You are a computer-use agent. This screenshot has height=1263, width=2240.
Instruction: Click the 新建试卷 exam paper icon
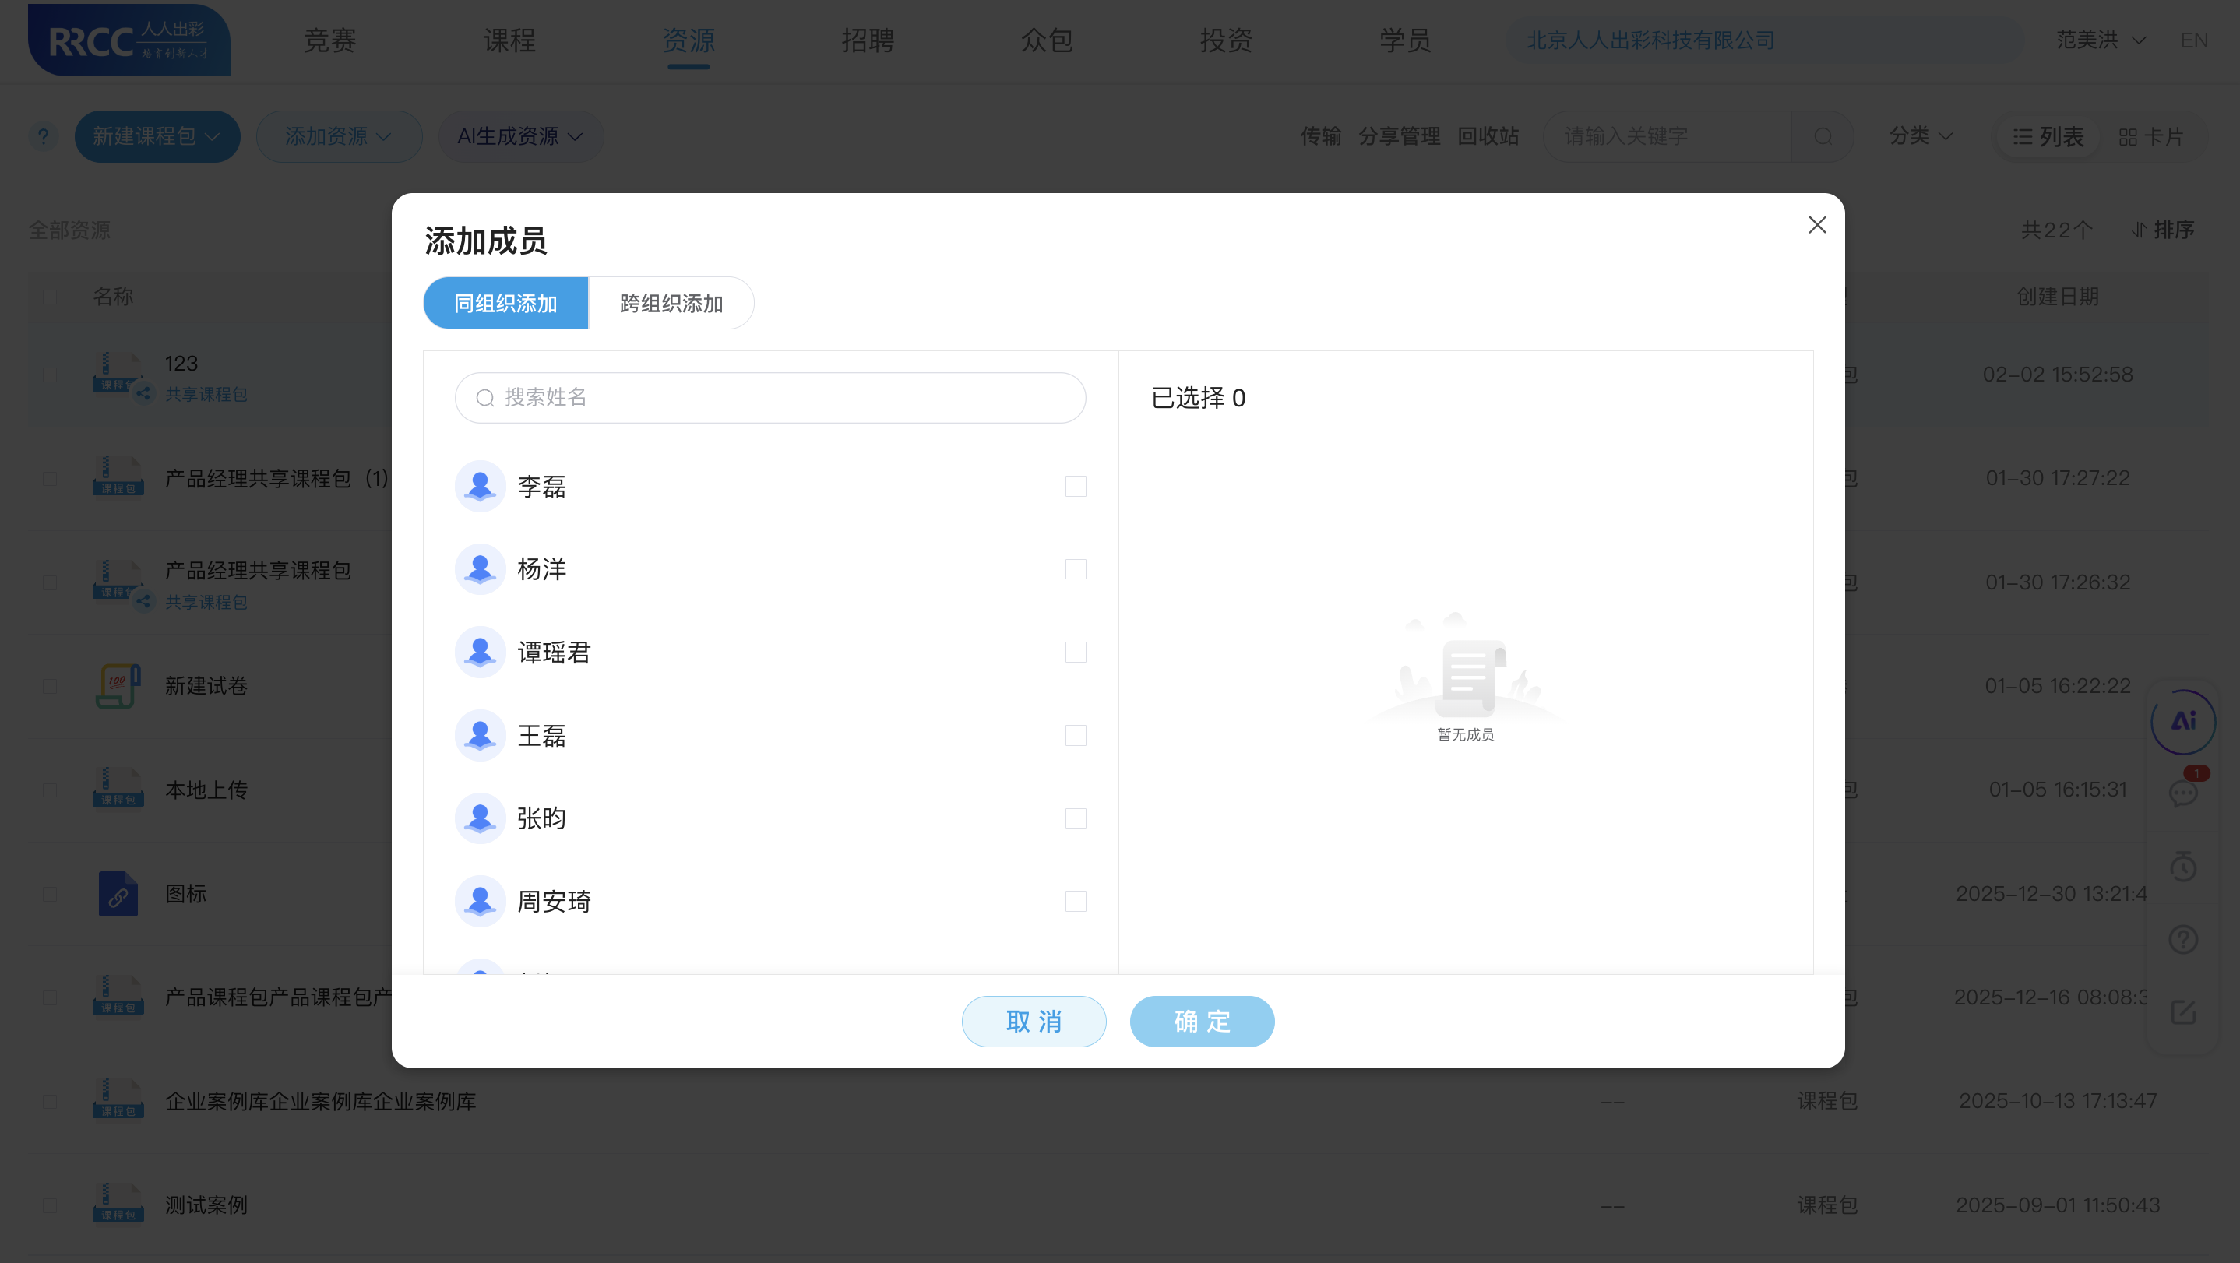coord(118,686)
